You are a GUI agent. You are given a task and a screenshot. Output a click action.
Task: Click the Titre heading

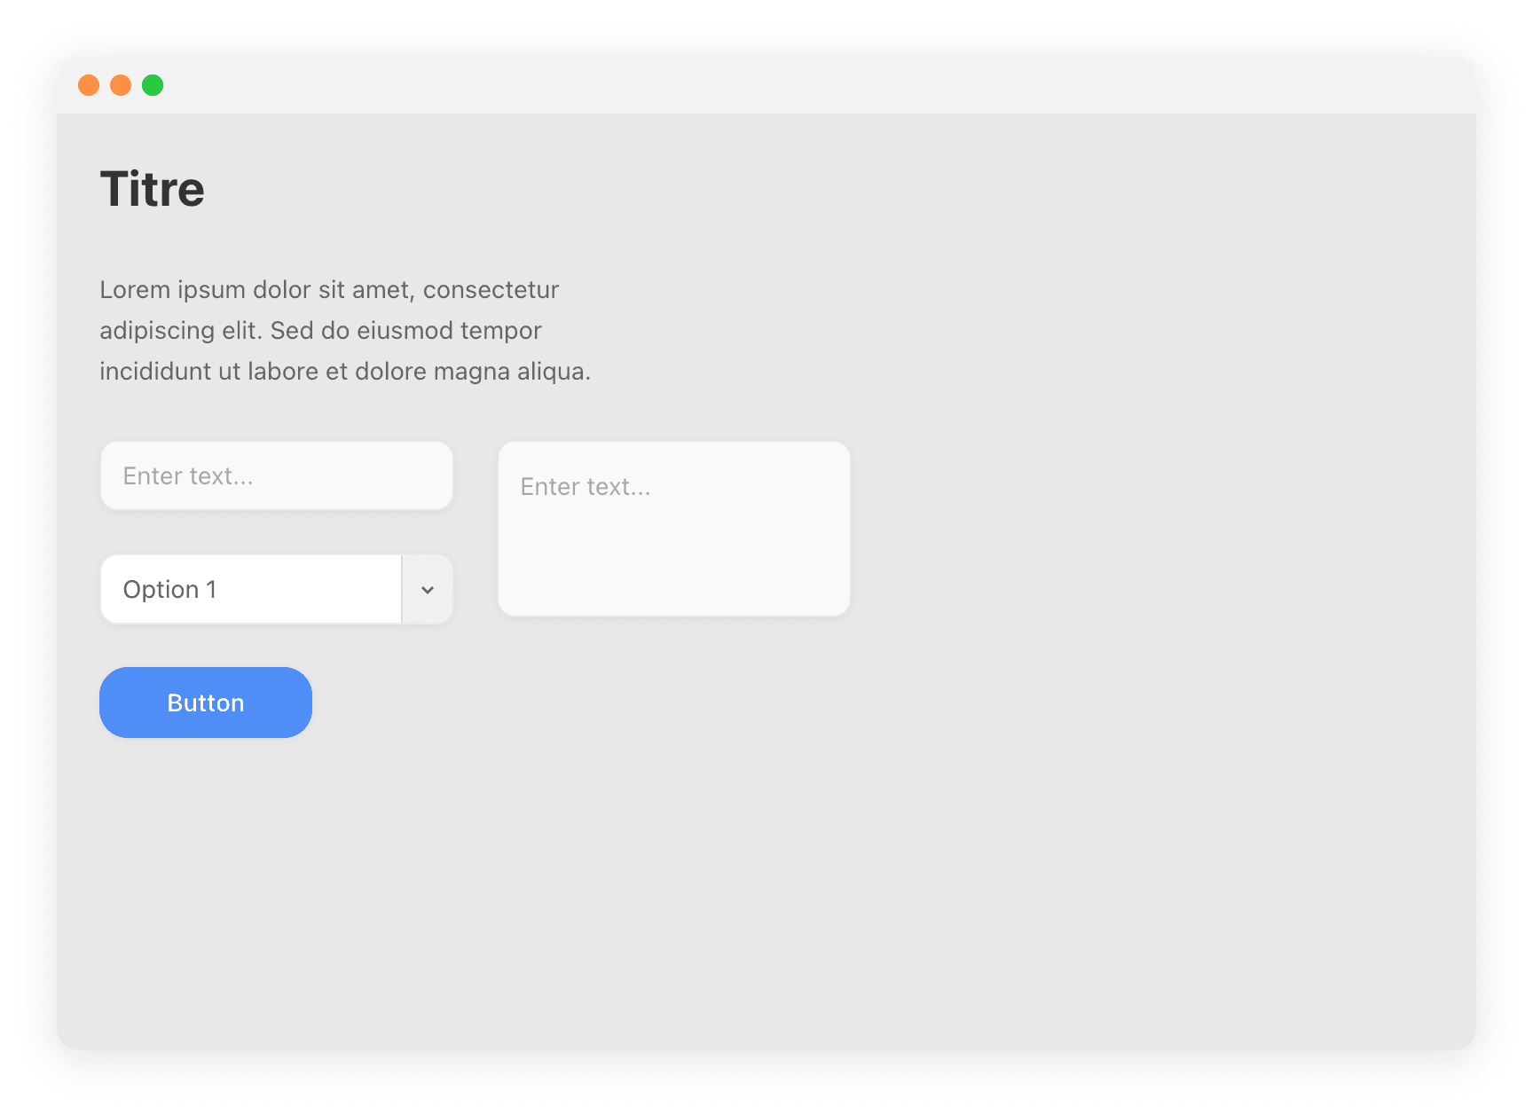pyautogui.click(x=153, y=189)
